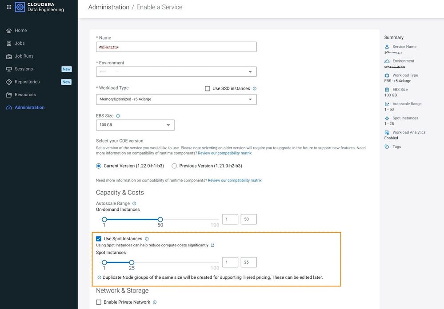The height and width of the screenshot is (309, 444).
Task: Click the Spot Instances slider handle at 25
Action: [x=132, y=262]
